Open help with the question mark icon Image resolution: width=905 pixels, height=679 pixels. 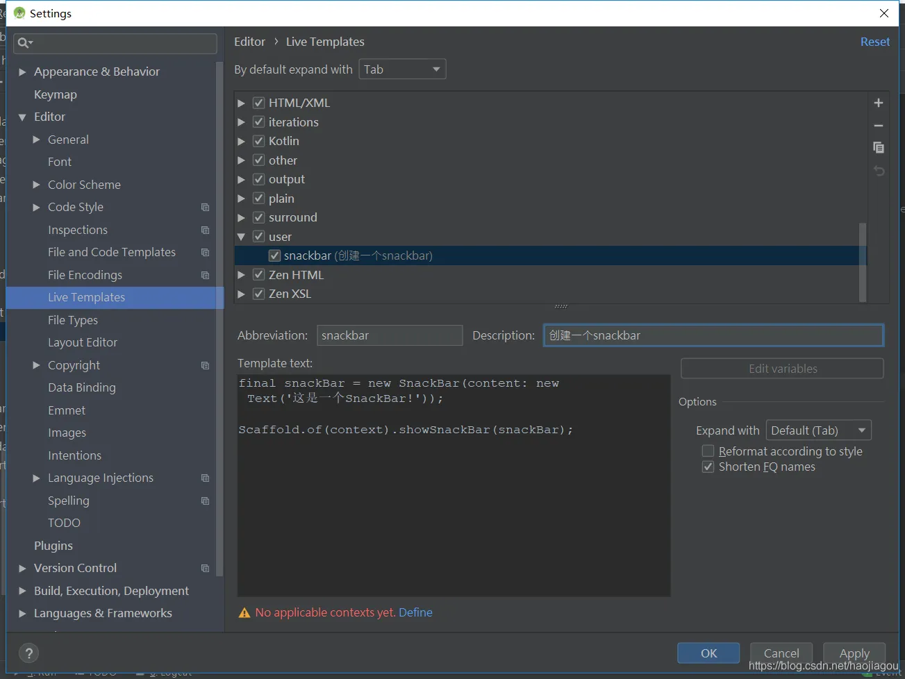point(28,653)
